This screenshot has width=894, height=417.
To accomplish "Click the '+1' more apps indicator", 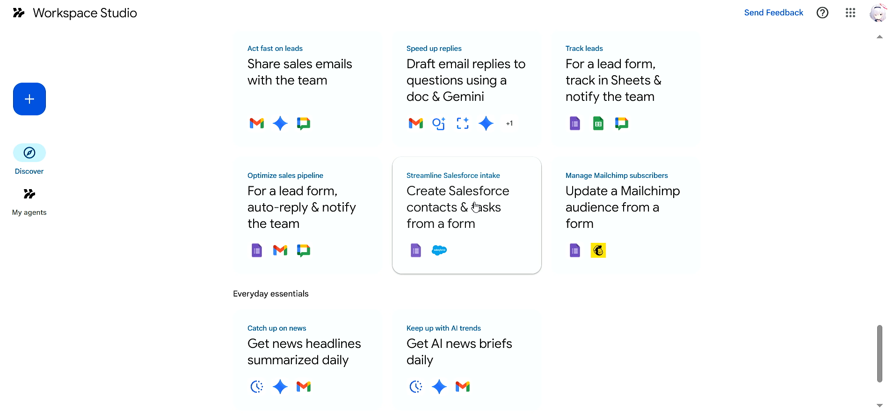I will pos(509,123).
